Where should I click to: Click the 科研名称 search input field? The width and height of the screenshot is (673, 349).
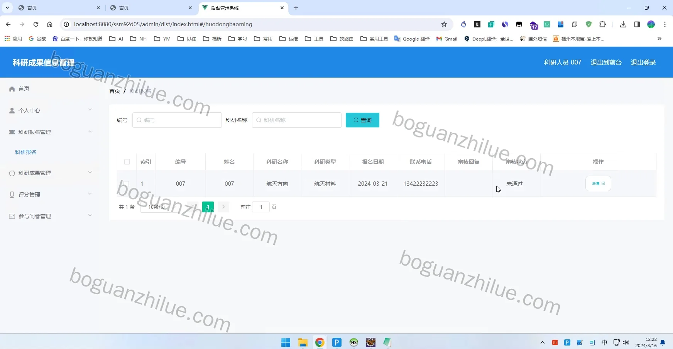click(297, 120)
